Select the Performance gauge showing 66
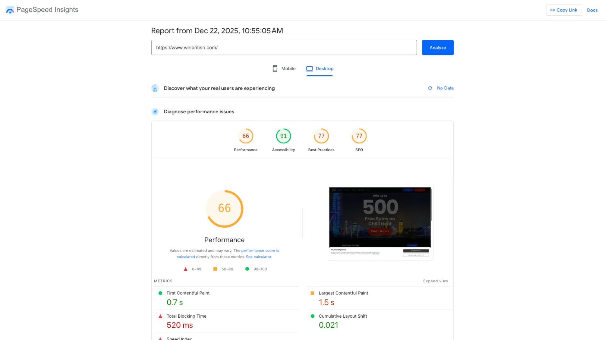Image resolution: width=605 pixels, height=340 pixels. click(x=246, y=136)
